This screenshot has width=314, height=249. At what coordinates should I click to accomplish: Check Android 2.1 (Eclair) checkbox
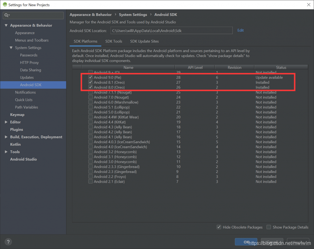pos(90,182)
